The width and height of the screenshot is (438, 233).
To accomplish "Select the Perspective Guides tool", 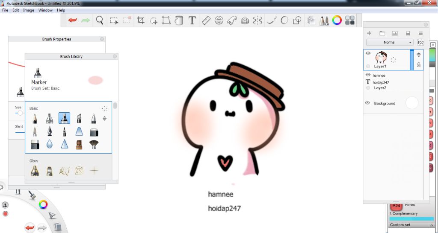I will pos(245,20).
